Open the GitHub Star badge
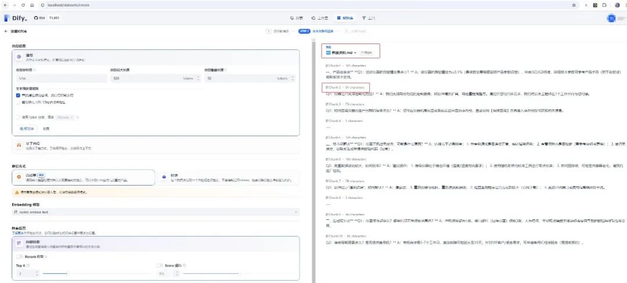 [47, 18]
